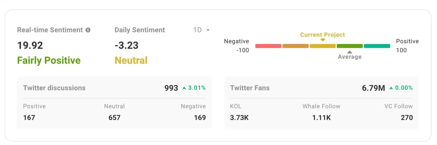This screenshot has height=145, width=437.
Task: Click the Negative discussions count 169
Action: tap(200, 117)
